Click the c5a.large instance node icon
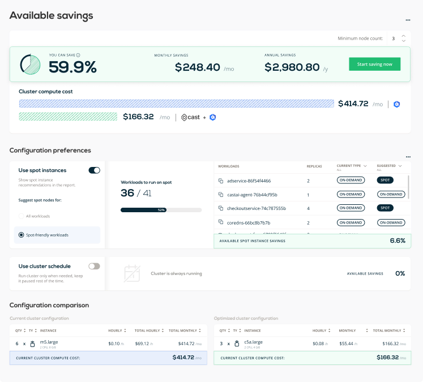The image size is (423, 382). coord(237,344)
